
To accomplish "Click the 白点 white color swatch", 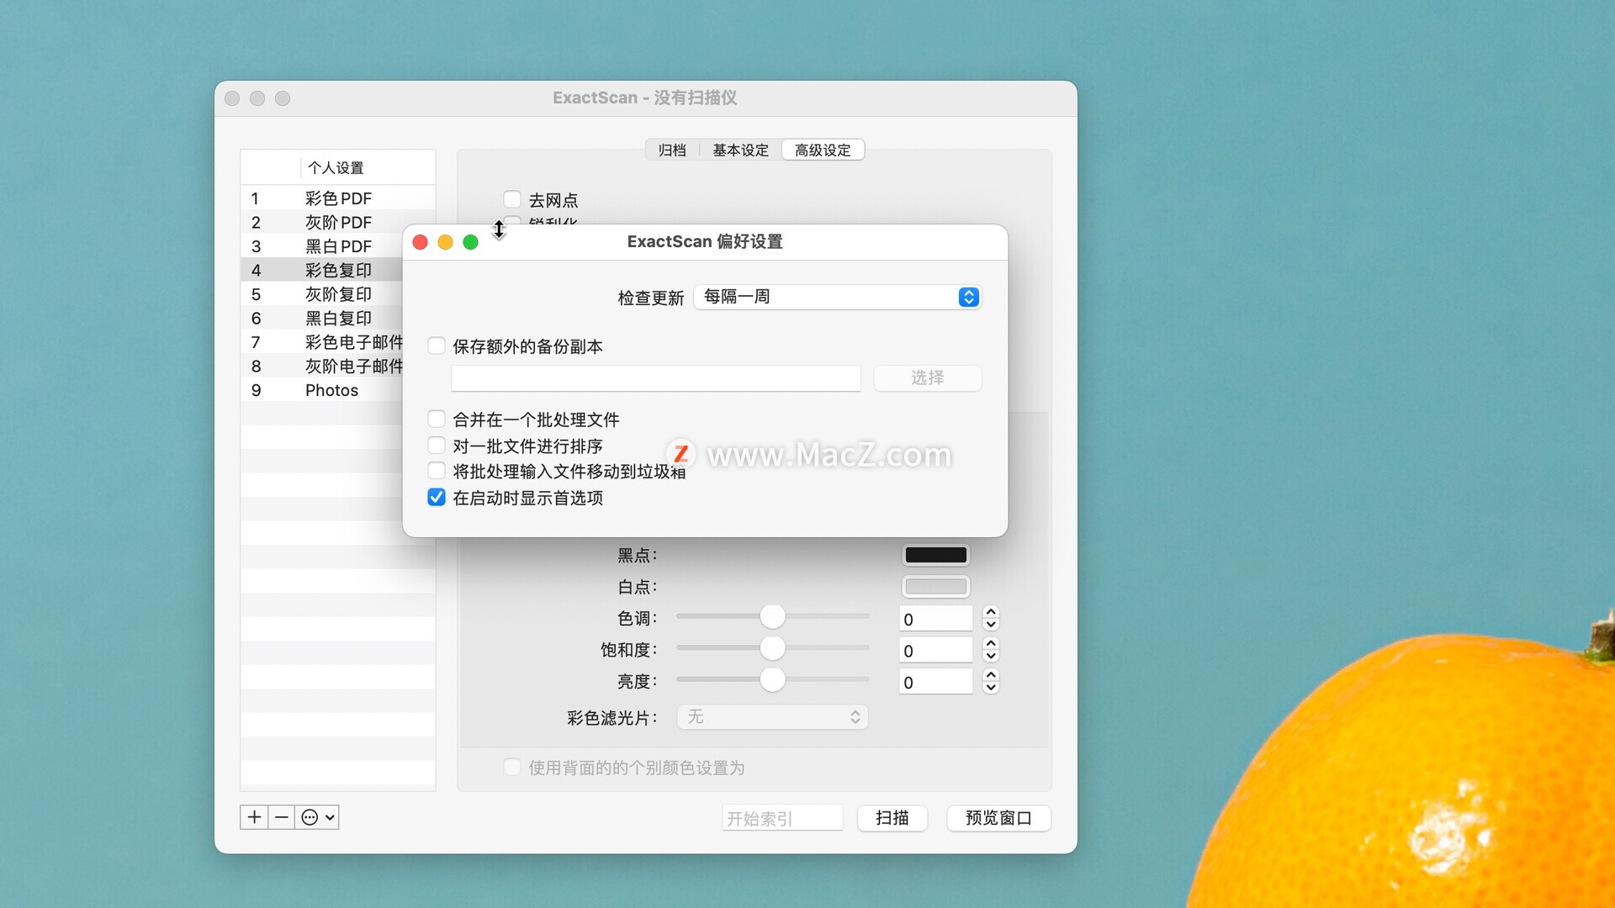I will 936,587.
